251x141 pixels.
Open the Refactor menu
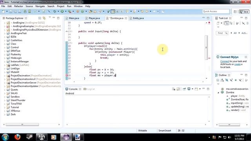pyautogui.click(x=18, y=6)
